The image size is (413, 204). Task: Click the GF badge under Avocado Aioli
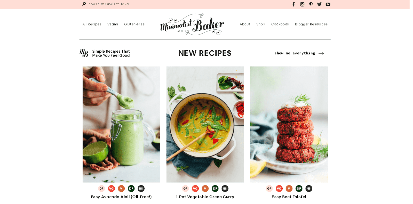pyautogui.click(x=101, y=189)
